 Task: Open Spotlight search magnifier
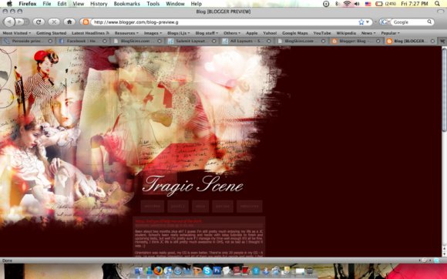pyautogui.click(x=437, y=4)
